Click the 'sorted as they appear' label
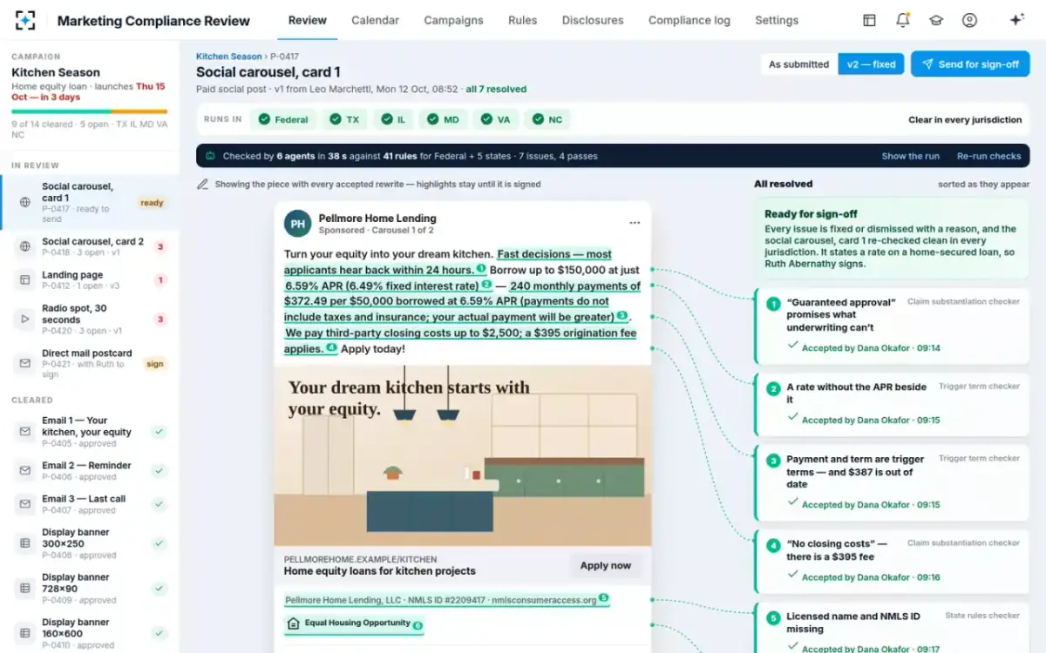The height and width of the screenshot is (653, 1046). coord(983,185)
